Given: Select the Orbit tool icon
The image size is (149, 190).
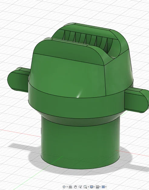Looking at the screenshot, I should (x=64, y=187).
